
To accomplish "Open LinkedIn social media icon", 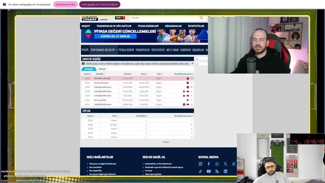I will click(225, 171).
